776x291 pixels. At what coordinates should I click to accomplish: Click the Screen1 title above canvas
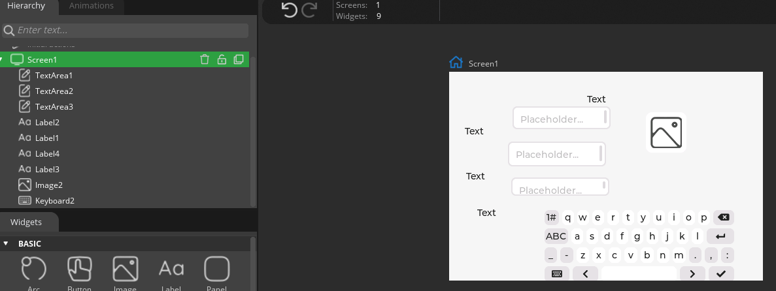483,64
